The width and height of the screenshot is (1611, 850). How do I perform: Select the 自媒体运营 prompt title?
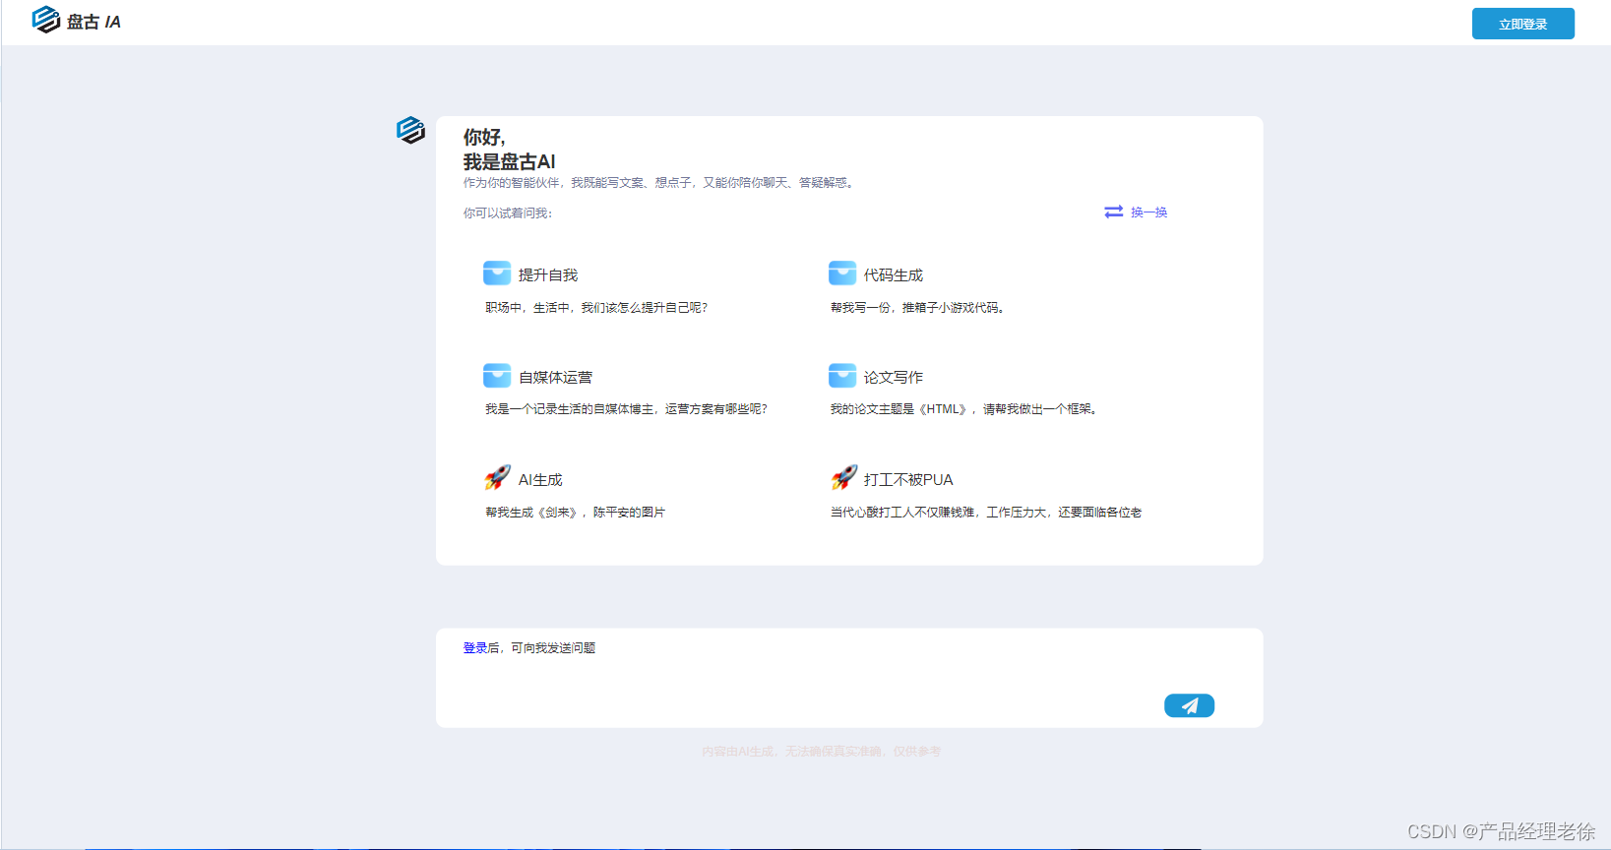pyautogui.click(x=555, y=378)
